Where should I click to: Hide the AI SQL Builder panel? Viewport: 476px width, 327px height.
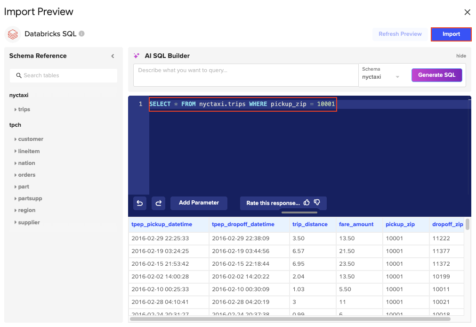(x=461, y=56)
